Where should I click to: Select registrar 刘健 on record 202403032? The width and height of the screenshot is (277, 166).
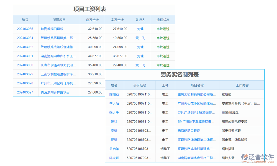(x=140, y=47)
